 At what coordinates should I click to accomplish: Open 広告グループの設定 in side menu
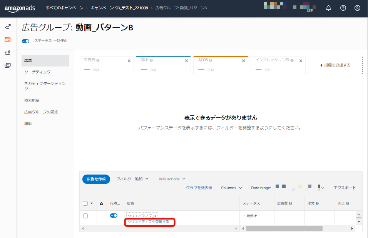[41, 112]
